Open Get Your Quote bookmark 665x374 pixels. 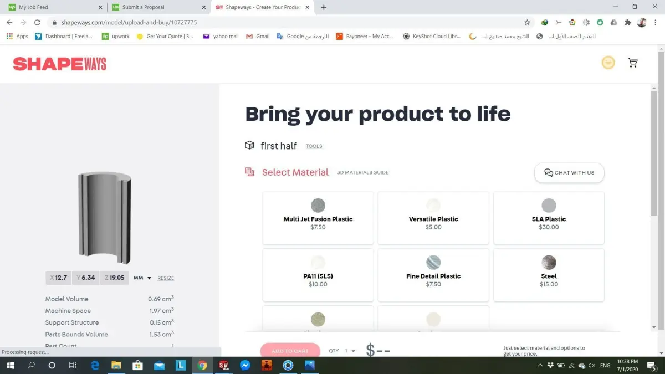pos(165,37)
